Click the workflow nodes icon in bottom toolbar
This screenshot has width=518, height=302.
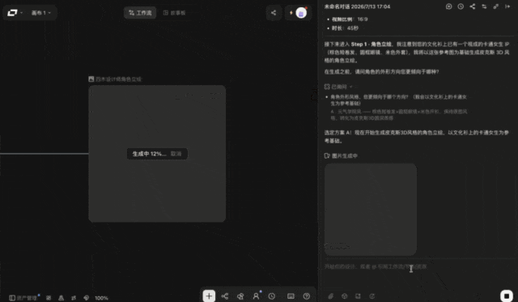click(x=225, y=296)
